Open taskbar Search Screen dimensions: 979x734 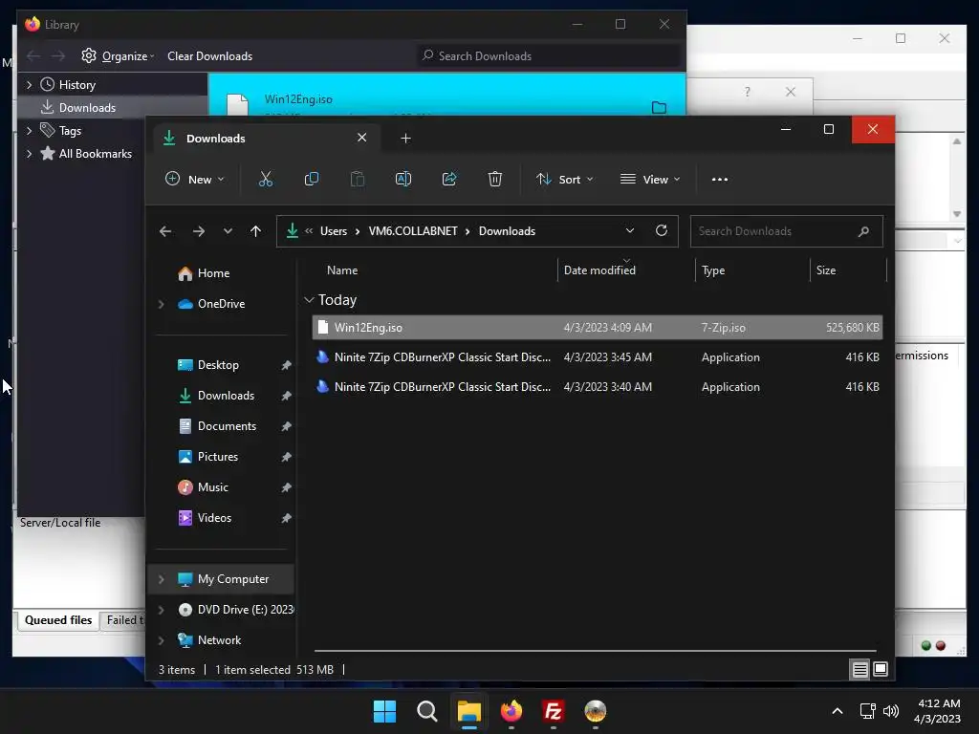[427, 711]
